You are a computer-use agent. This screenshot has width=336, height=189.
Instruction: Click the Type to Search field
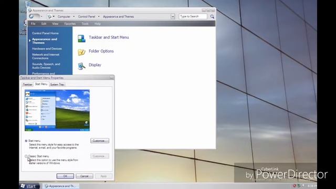point(193,16)
